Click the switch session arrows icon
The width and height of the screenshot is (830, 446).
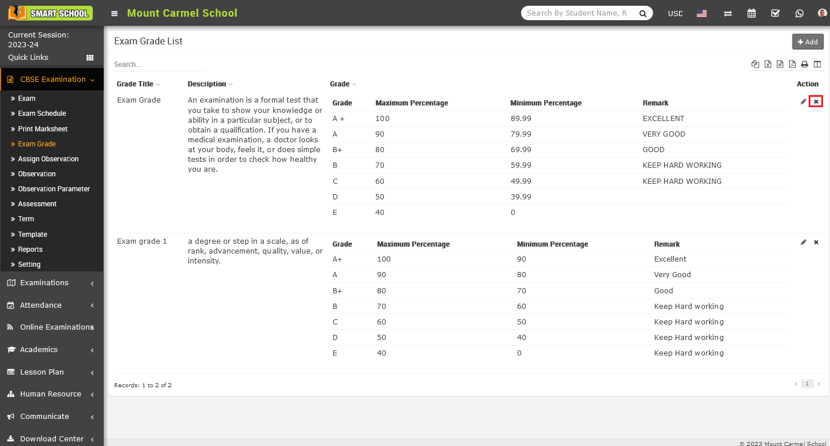(728, 13)
